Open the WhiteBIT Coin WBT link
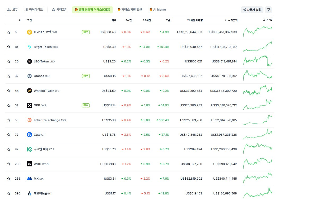This screenshot has height=200, width=313. [47, 91]
